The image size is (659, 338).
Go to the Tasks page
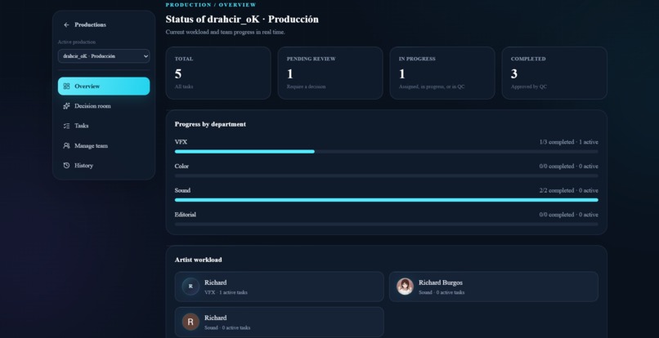(x=104, y=126)
